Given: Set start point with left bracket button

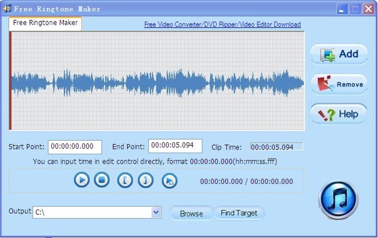Looking at the screenshot, I should (125, 180).
